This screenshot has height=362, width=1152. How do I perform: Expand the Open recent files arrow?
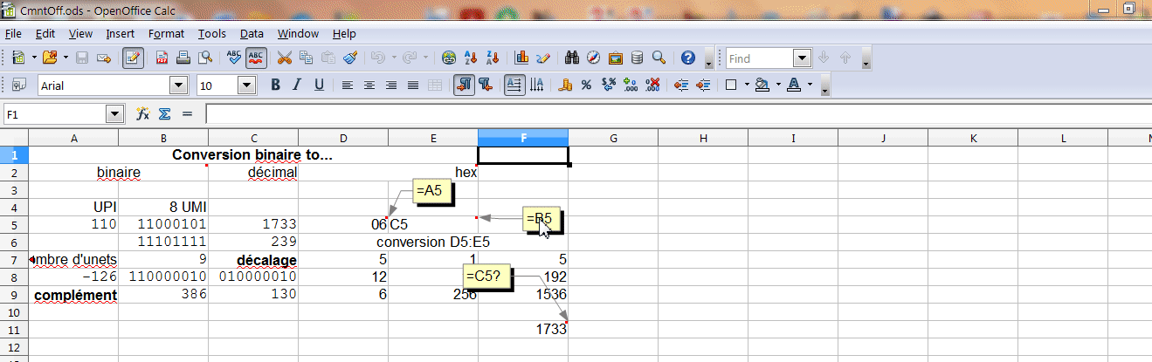click(x=64, y=58)
